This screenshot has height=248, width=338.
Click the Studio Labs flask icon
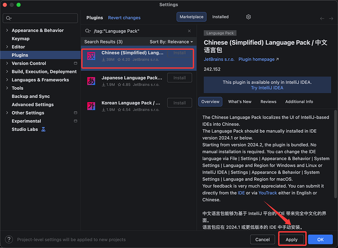[x=43, y=129]
